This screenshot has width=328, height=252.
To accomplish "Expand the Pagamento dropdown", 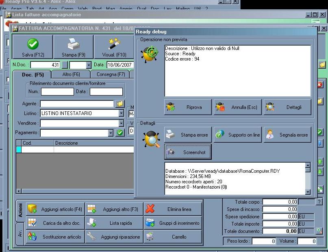I will [x=111, y=133].
